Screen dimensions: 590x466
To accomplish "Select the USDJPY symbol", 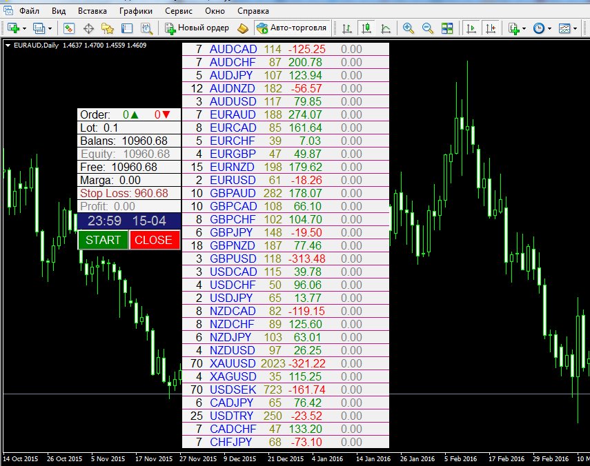I will (231, 298).
